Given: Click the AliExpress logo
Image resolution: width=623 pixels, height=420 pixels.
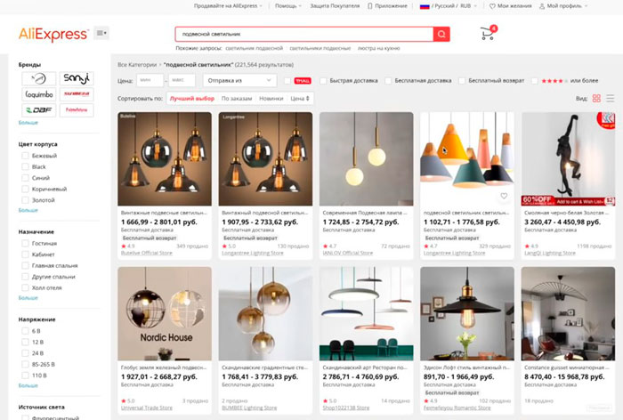Looking at the screenshot, I should (53, 35).
